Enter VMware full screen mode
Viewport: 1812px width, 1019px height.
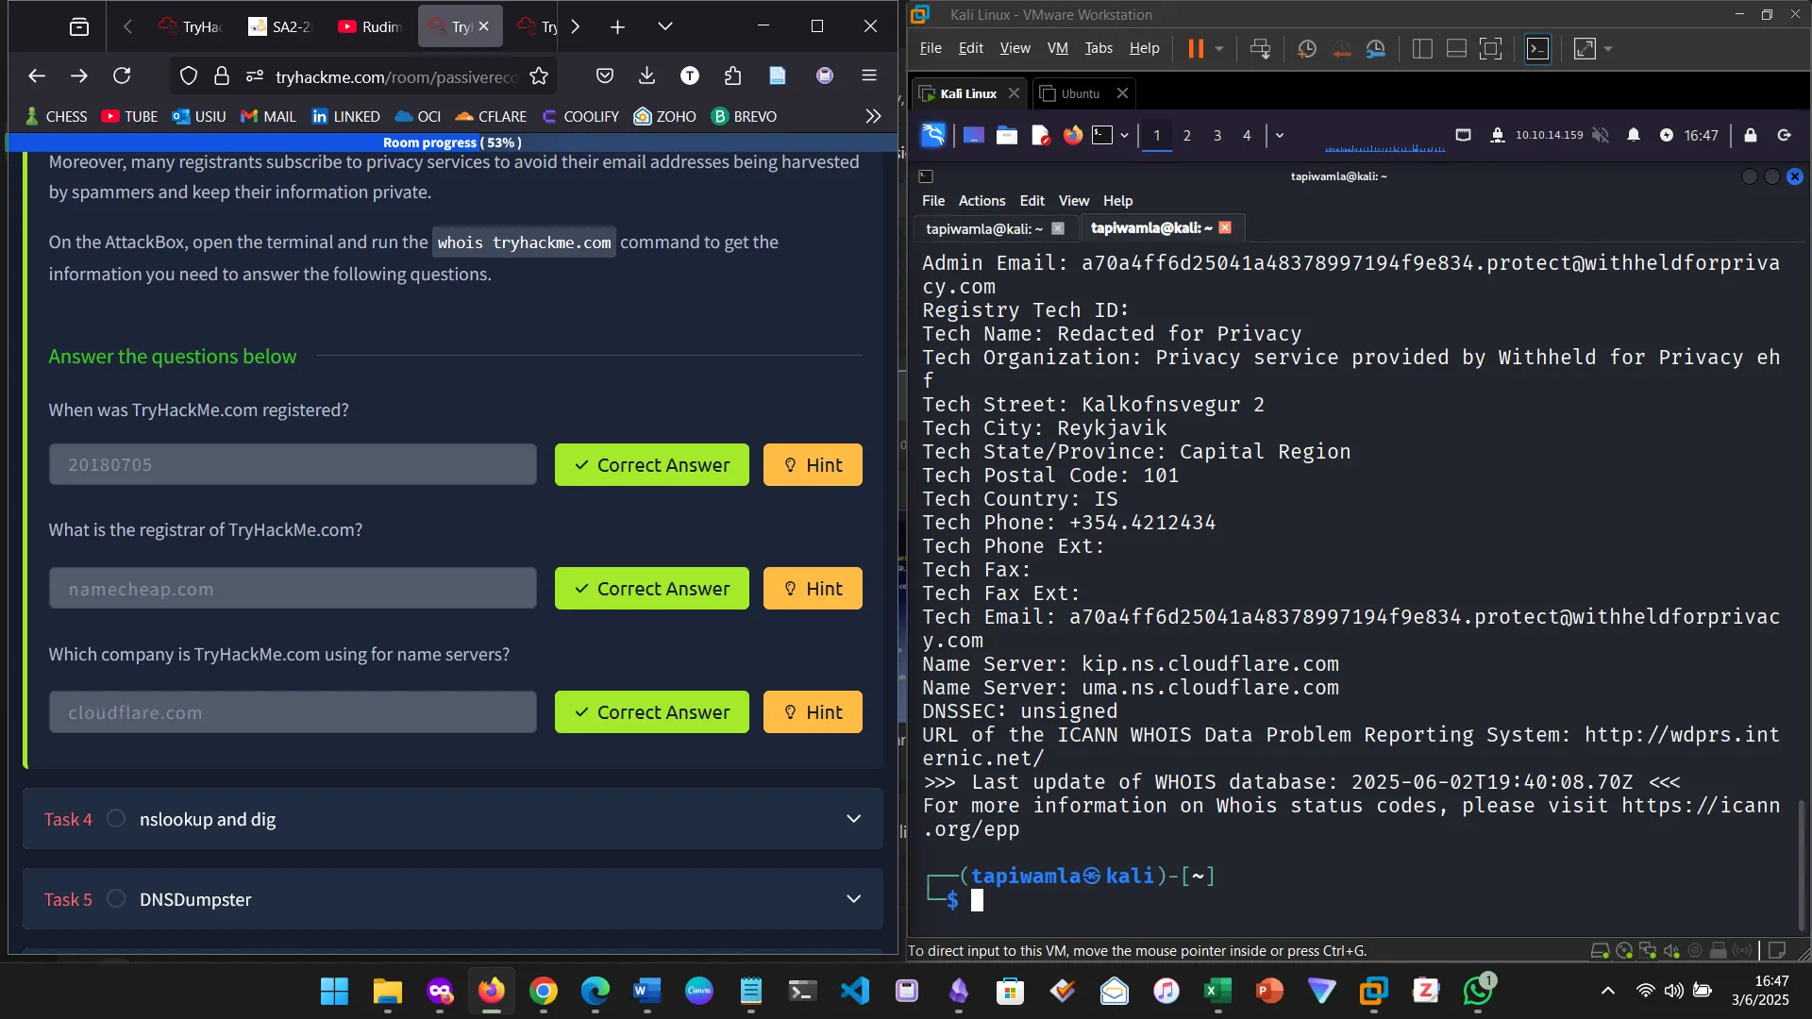pyautogui.click(x=1490, y=49)
